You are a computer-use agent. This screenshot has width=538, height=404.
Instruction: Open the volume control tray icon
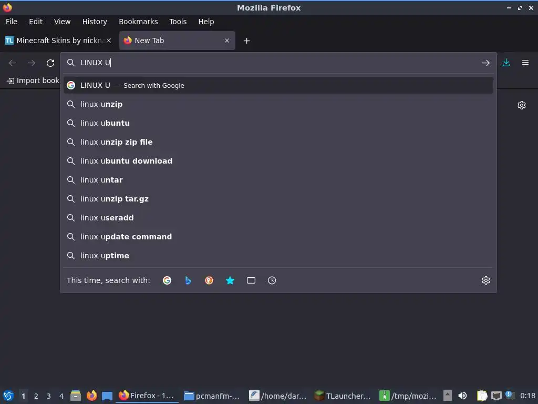462,396
